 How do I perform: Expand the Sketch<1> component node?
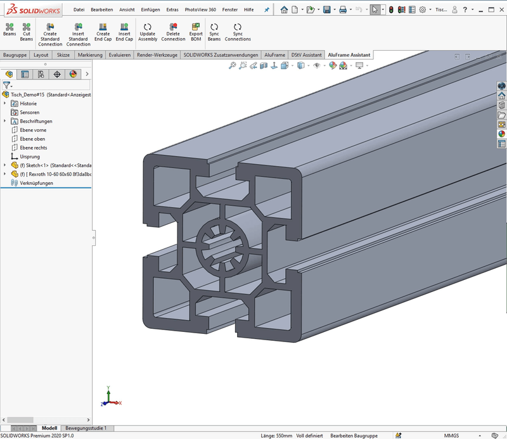[x=5, y=165]
